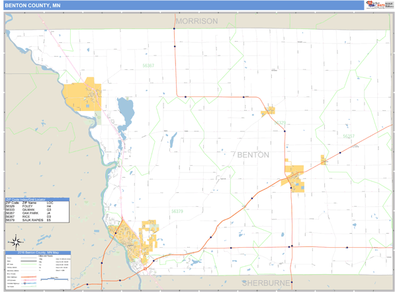Select the GILMAN row in the ZIP index
The width and height of the screenshot is (397, 292).
coord(33,209)
